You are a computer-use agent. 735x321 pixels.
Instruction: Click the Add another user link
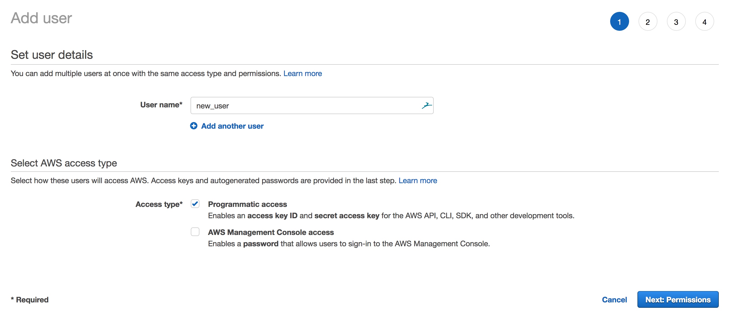(232, 126)
